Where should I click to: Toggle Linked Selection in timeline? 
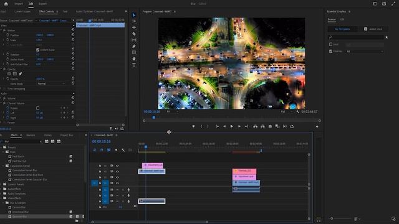[108, 150]
